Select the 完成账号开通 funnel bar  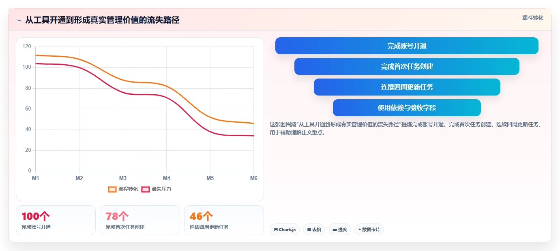[407, 46]
